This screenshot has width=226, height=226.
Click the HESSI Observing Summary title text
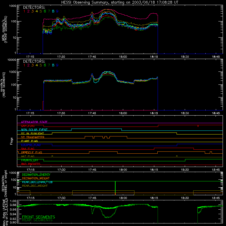(x=119, y=3)
